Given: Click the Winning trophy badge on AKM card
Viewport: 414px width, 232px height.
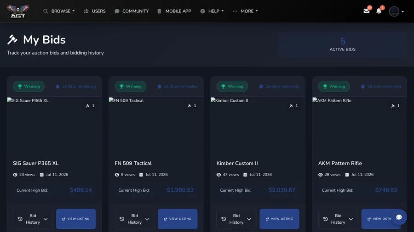Looking at the screenshot, I should (334, 86).
